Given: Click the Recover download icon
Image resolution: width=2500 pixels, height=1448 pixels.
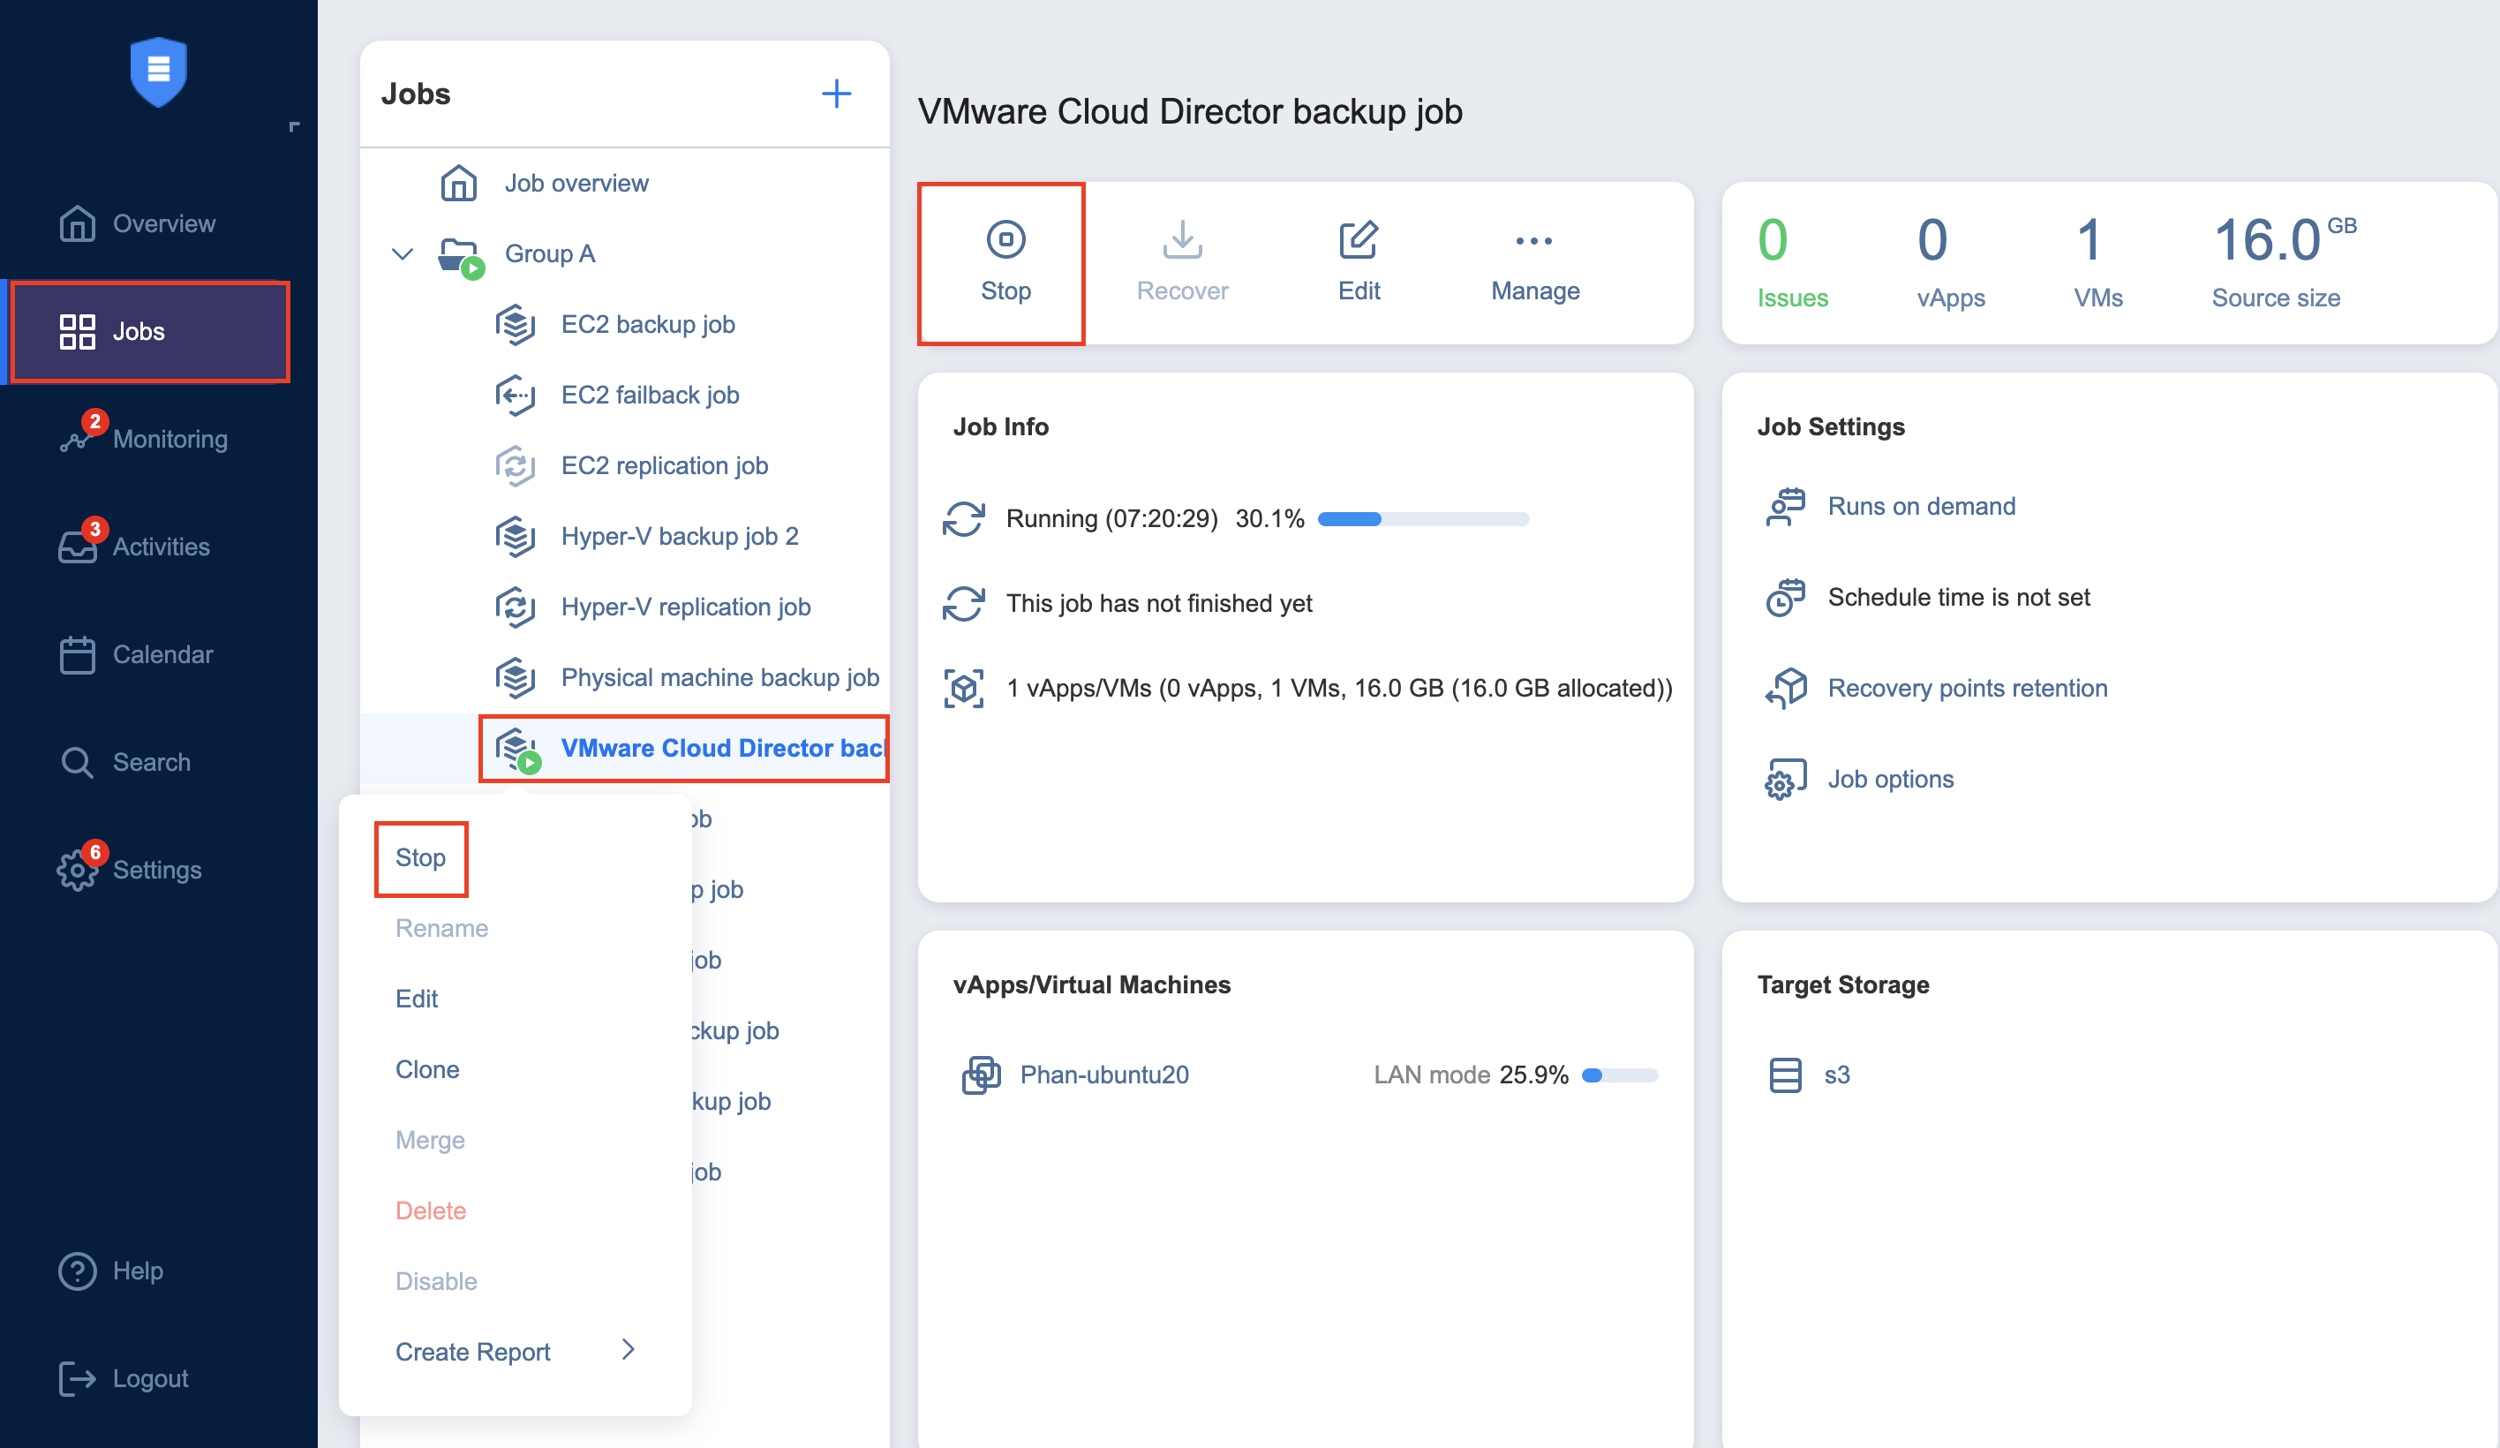Looking at the screenshot, I should (x=1181, y=239).
